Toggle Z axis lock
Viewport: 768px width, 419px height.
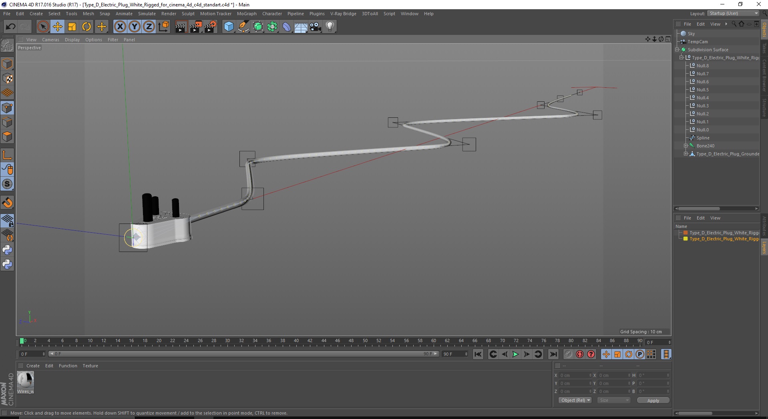tap(149, 27)
